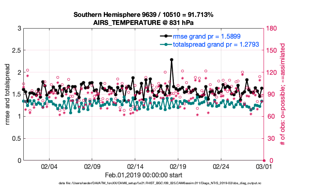Image resolution: width=334 pixels, height=189 pixels.
Task: Click the highest rmse peak data point
Action: click(172, 60)
